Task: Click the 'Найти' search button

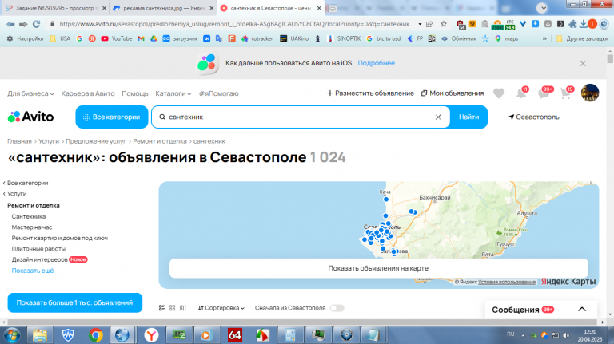Action: pyautogui.click(x=468, y=117)
